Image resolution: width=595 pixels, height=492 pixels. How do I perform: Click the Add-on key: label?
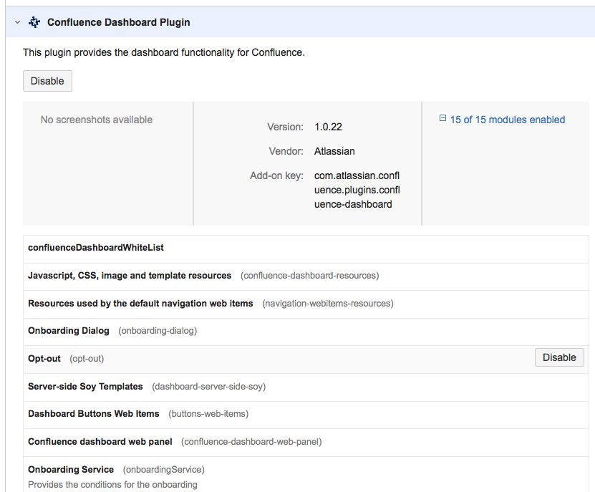coord(276,175)
